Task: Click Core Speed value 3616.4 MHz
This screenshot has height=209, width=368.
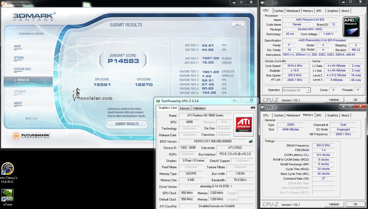Action: 295,66
